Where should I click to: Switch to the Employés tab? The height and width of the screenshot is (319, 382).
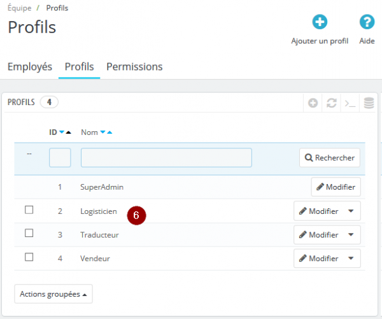click(30, 67)
